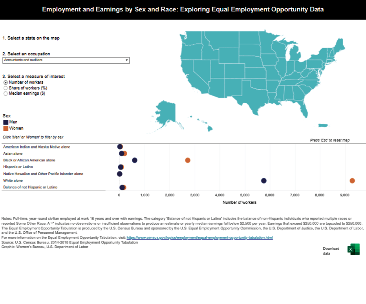Click the Puerto Rico shape on the map

[x=323, y=126]
